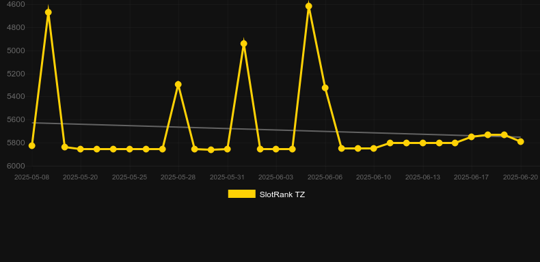Screen dimensions: 540x262
Task: Select the data point at 2025-06-17
Action: click(x=472, y=137)
